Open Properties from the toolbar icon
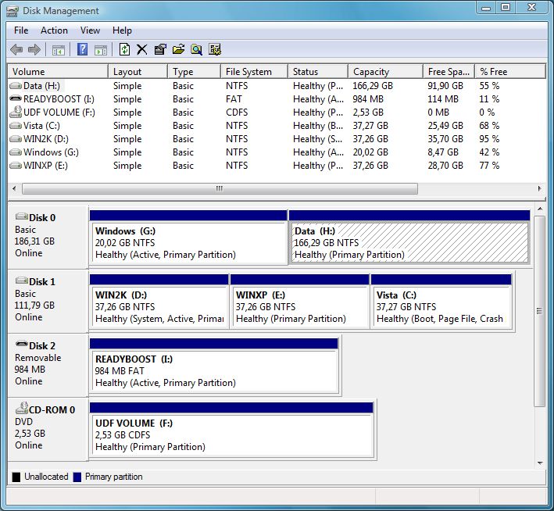The width and height of the screenshot is (554, 511). coord(160,49)
